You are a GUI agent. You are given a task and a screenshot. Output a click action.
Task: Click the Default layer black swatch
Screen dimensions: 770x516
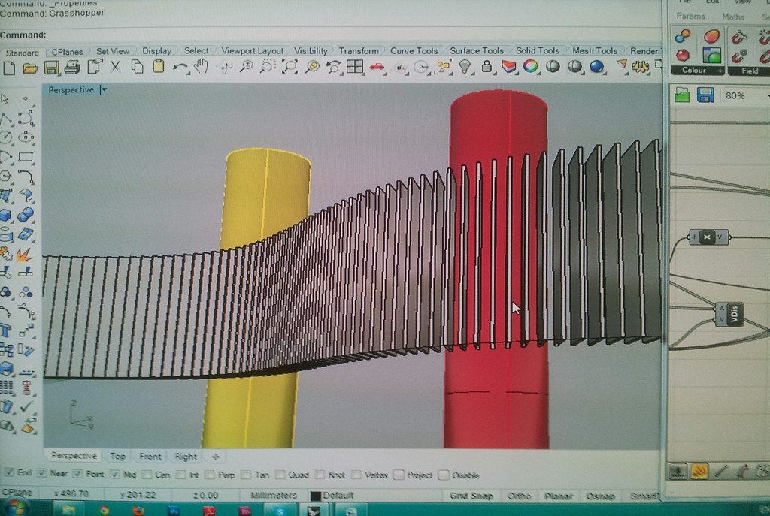pos(315,496)
